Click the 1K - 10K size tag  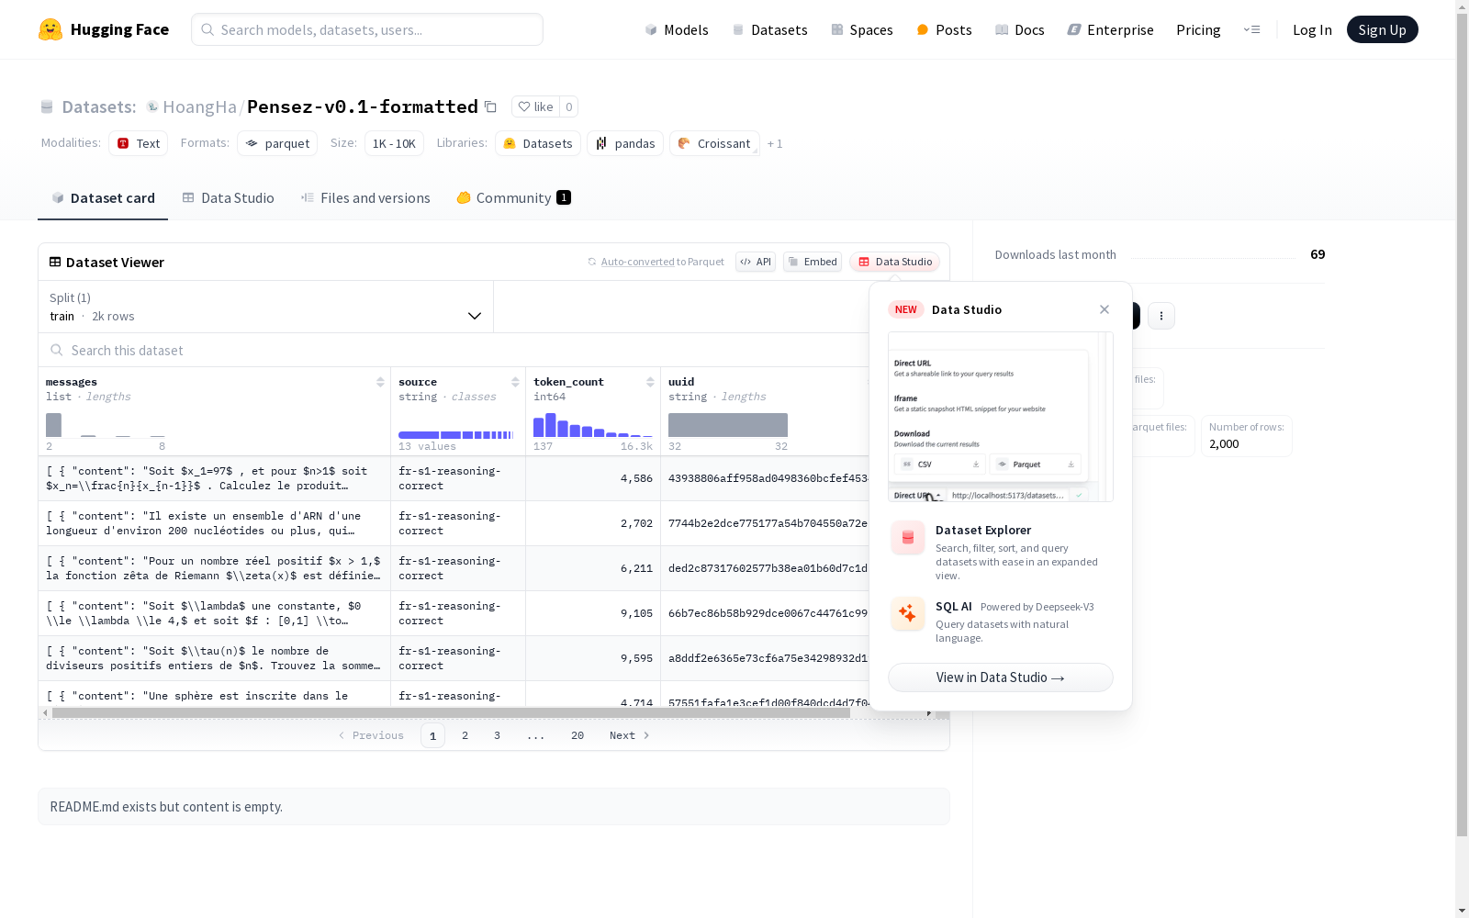[394, 143]
